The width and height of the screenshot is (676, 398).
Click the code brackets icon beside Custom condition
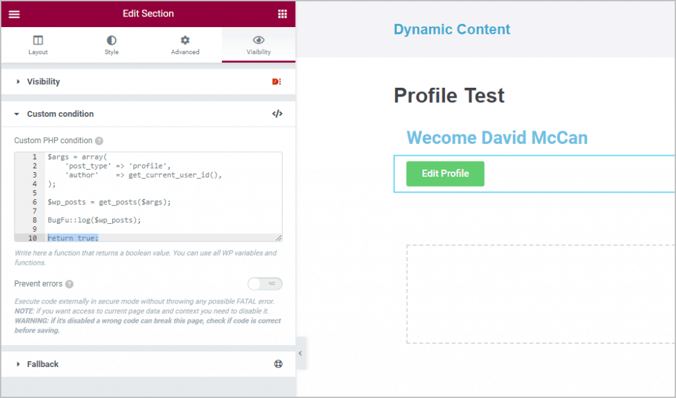pyautogui.click(x=277, y=114)
